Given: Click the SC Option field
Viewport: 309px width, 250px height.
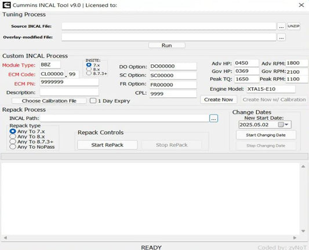Looking at the screenshot, I should coord(173,76).
